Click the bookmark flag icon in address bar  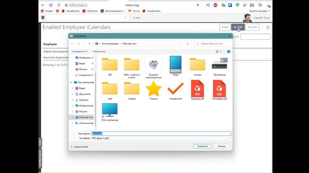click(198, 5)
